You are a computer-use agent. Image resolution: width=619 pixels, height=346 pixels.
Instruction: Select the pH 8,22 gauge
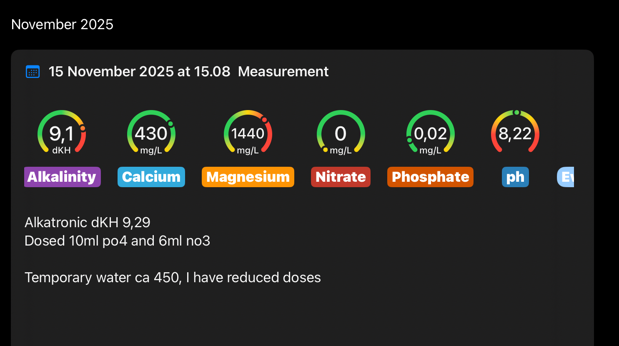[x=515, y=133]
